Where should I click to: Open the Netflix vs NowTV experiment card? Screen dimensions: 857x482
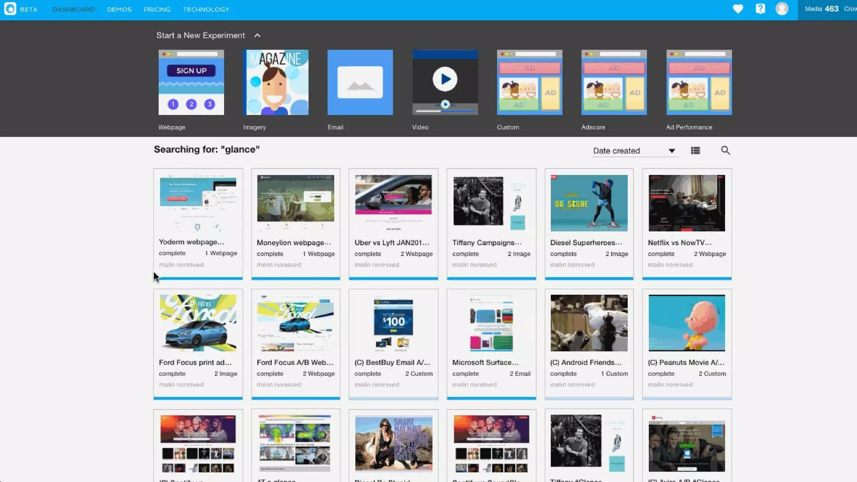point(687,224)
